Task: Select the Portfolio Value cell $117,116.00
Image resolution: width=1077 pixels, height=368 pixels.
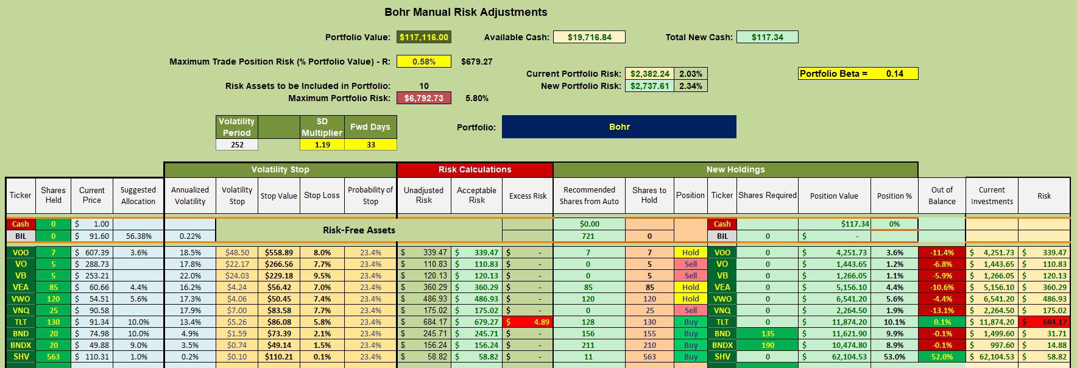Action: pyautogui.click(x=424, y=37)
